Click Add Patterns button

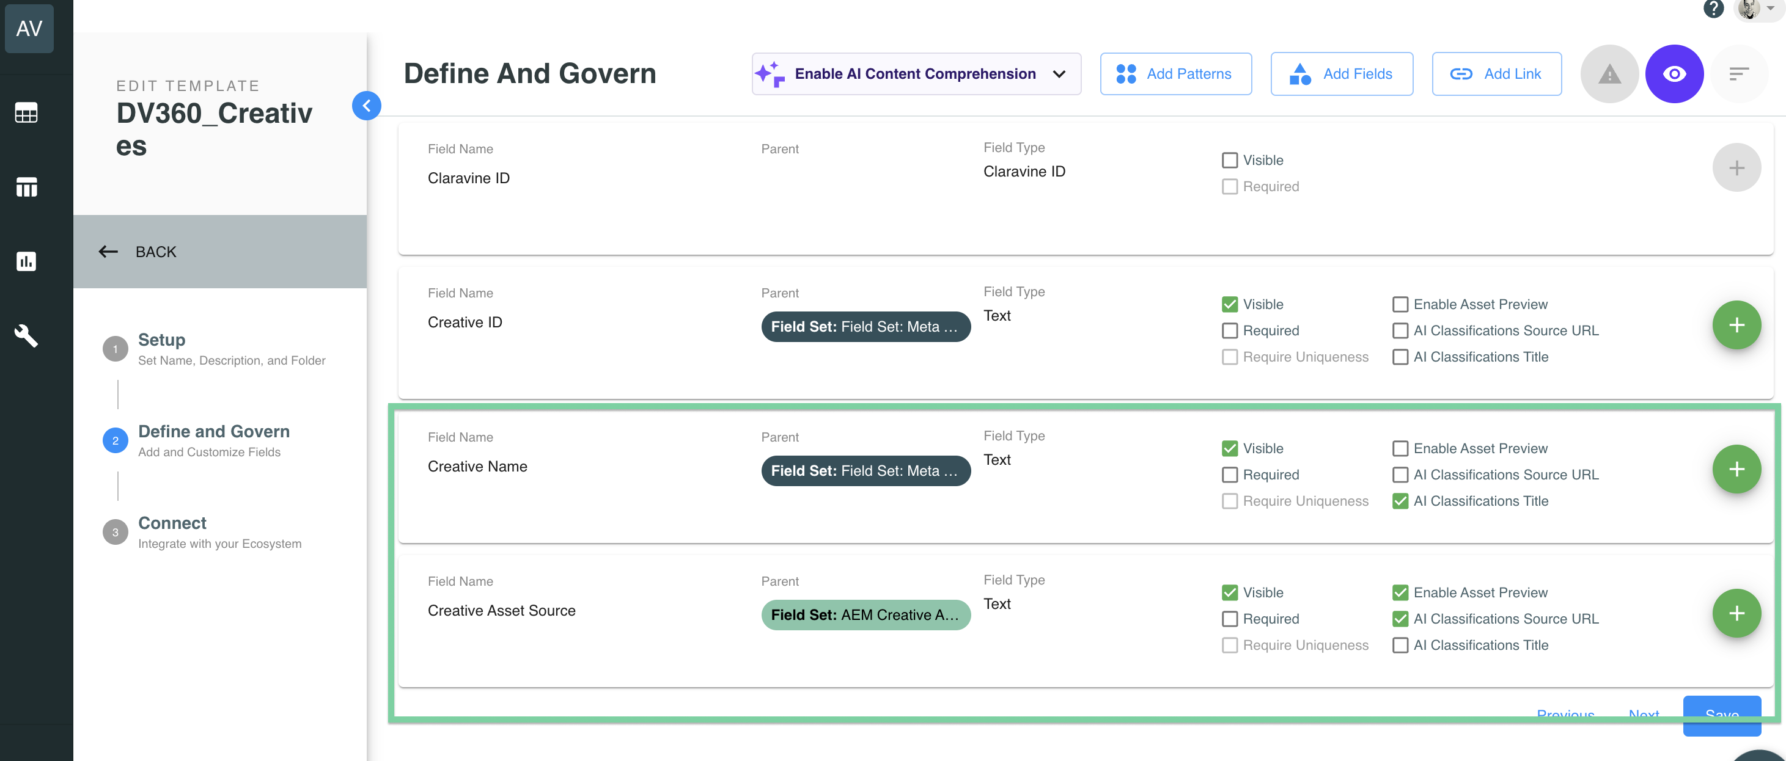[x=1176, y=74]
